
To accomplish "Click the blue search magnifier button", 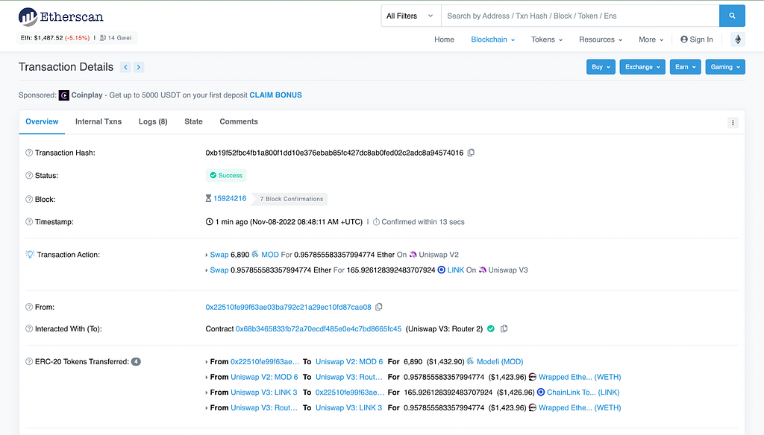I will coord(732,16).
